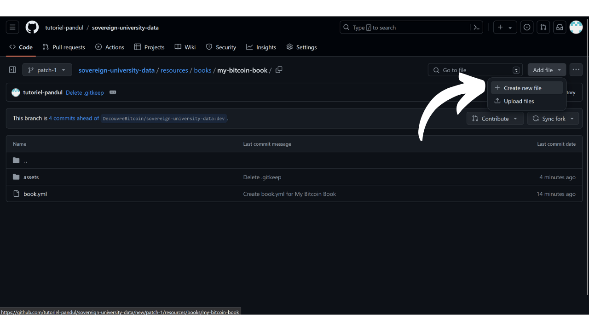This screenshot has height=331, width=589.
Task: Open the Wiki tab
Action: tap(185, 47)
